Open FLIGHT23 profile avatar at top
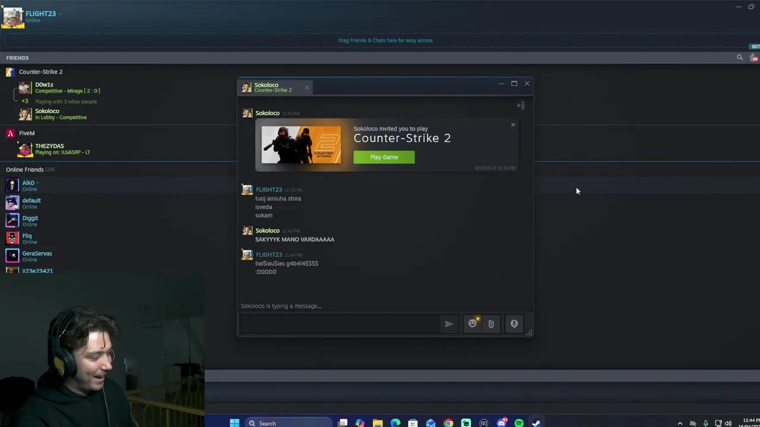Viewport: 760px width, 427px height. [13, 17]
